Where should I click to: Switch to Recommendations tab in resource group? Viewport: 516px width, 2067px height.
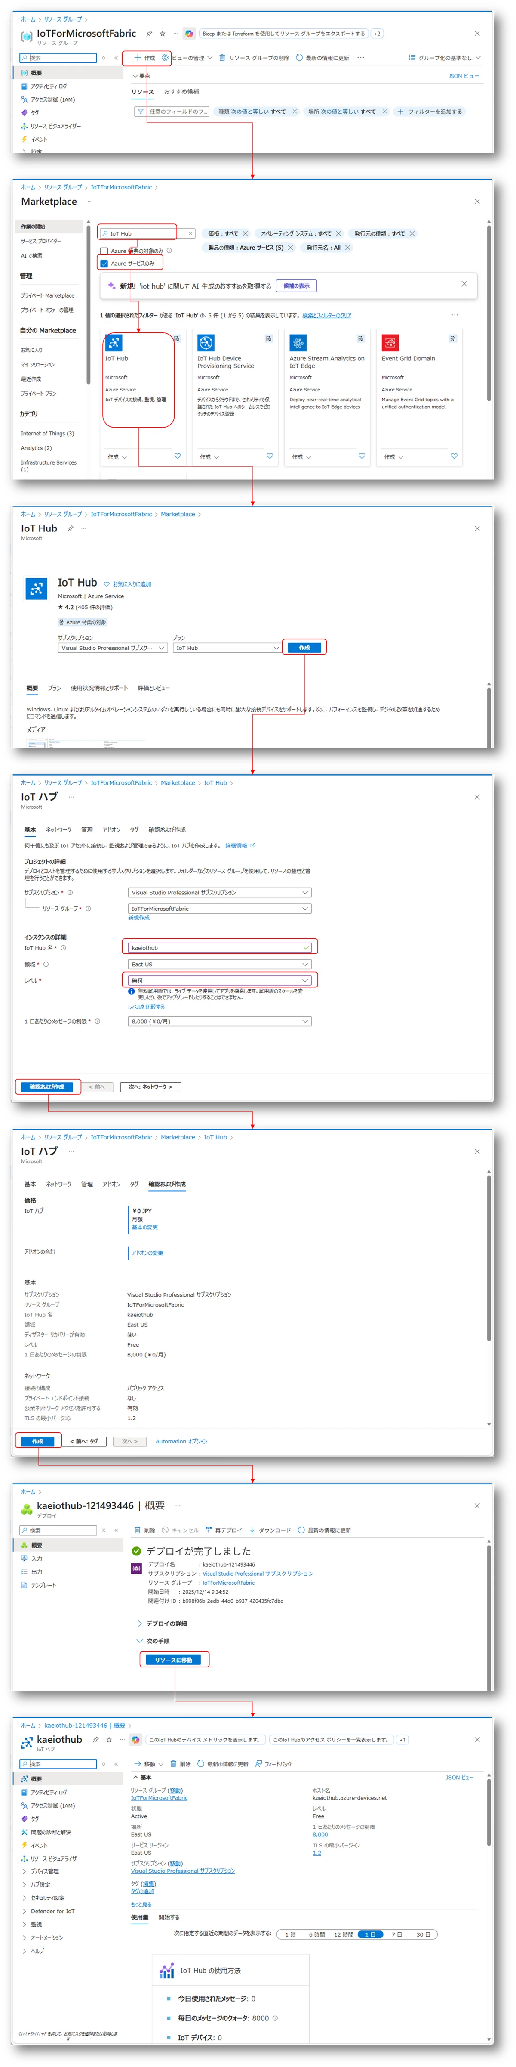(181, 91)
